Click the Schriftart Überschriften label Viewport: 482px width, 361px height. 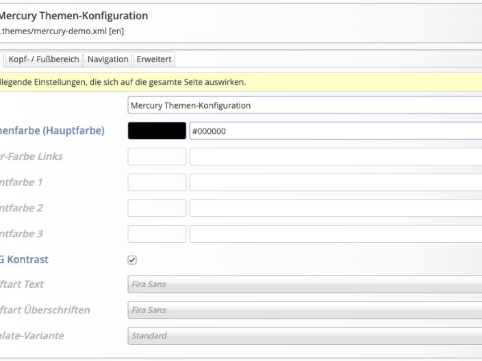(x=45, y=310)
